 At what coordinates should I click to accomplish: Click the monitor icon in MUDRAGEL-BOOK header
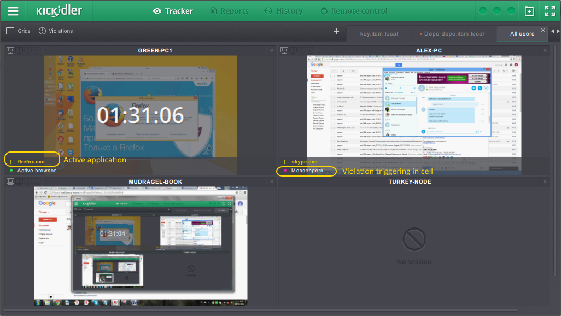pyautogui.click(x=10, y=182)
